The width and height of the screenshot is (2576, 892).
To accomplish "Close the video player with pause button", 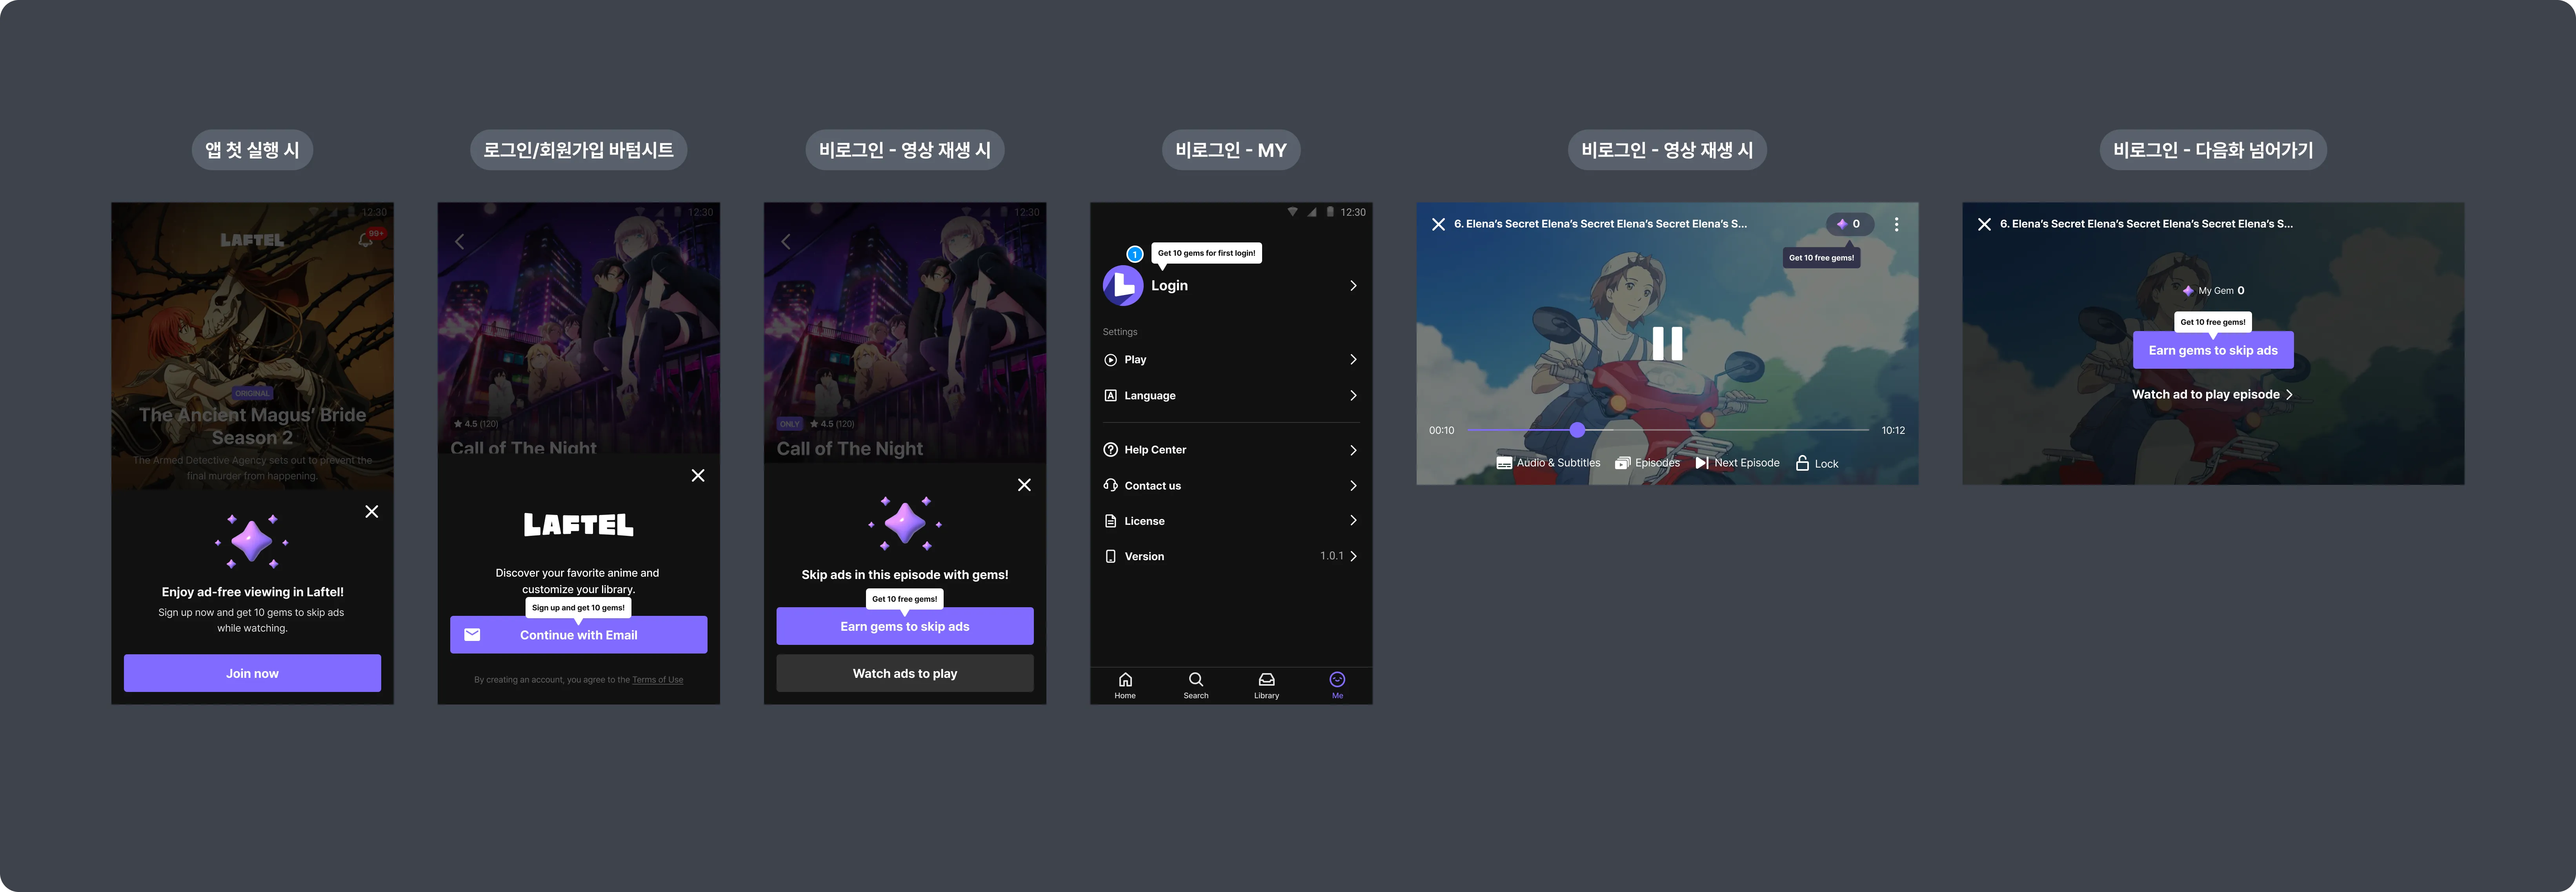I will pos(1438,224).
